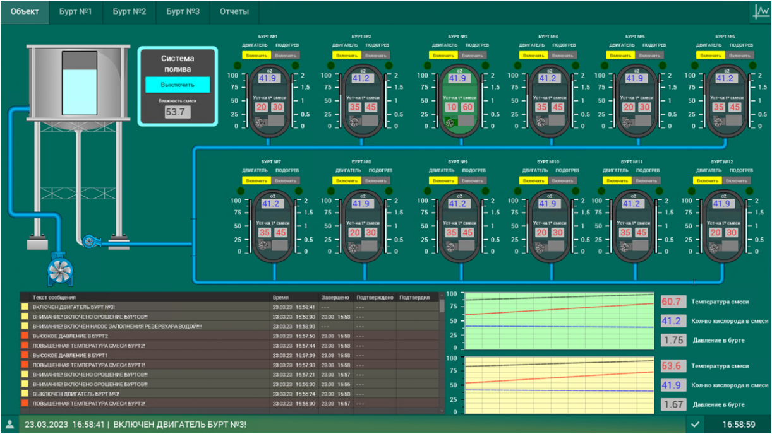Viewport: 772px width, 434px height.
Task: Click the small inline pump on tank outlet pipe
Action: click(x=89, y=241)
